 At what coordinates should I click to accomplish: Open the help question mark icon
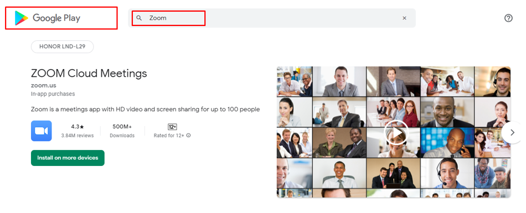pos(508,18)
